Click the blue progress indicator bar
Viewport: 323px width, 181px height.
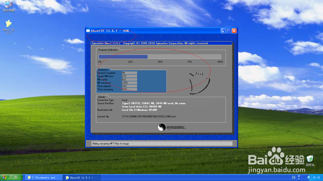pyautogui.click(x=123, y=57)
